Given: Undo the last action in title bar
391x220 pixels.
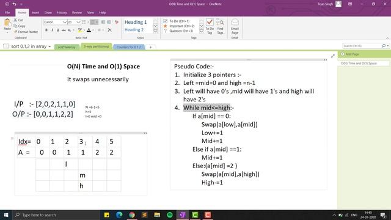Looking at the screenshot, I should point(15,4).
